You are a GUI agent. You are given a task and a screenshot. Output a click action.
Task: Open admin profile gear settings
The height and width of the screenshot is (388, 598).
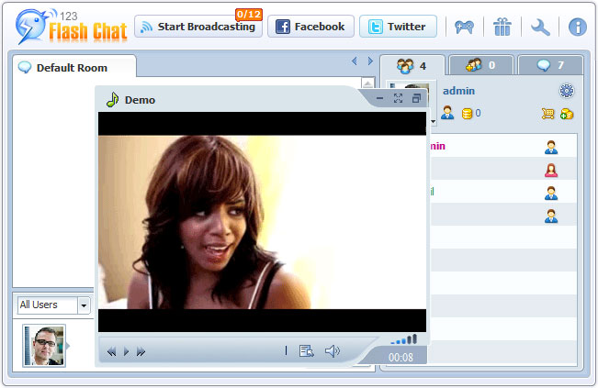pos(566,91)
